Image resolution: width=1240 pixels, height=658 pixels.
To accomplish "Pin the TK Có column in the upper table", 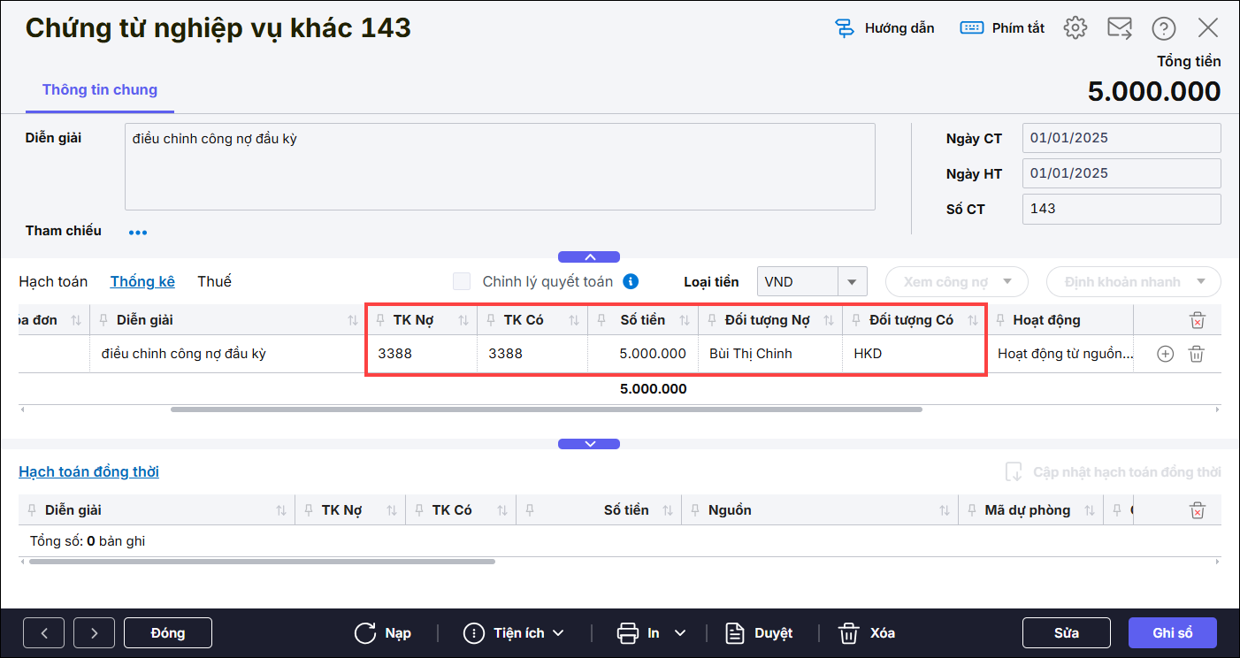I will point(491,320).
